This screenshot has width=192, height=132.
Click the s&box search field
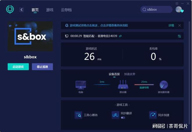point(157,9)
